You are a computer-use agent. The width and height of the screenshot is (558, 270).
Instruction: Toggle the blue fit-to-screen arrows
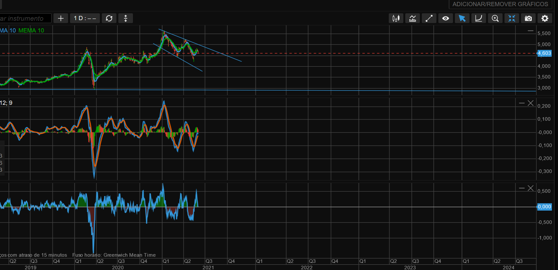click(512, 18)
